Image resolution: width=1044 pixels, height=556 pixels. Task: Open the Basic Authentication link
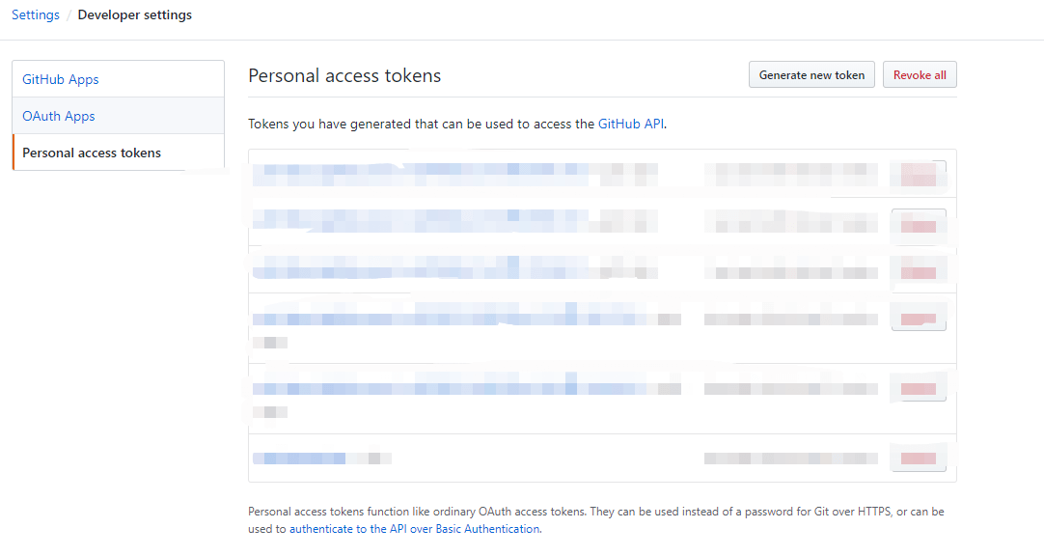pyautogui.click(x=487, y=528)
